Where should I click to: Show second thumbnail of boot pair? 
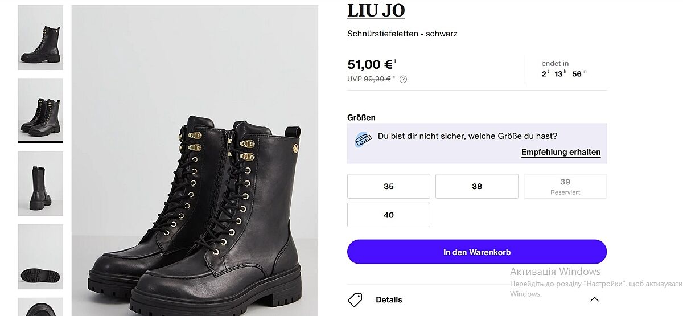click(40, 110)
